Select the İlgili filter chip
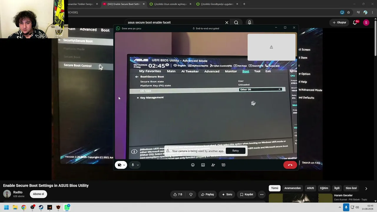The width and height of the screenshot is (377, 212). (x=337, y=188)
